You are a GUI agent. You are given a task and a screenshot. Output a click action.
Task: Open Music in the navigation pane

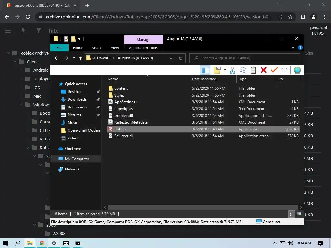[x=72, y=122]
